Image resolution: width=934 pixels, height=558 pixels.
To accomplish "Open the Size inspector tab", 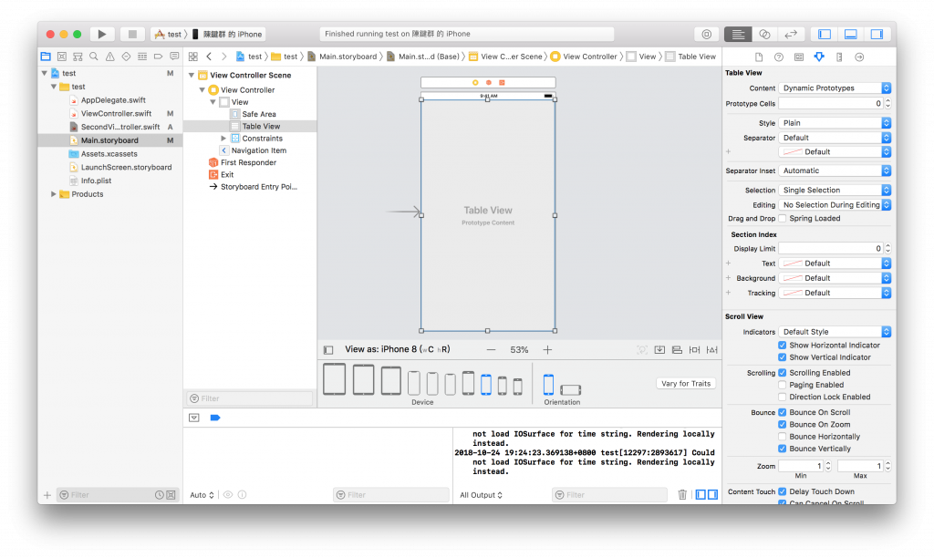I will pyautogui.click(x=839, y=57).
